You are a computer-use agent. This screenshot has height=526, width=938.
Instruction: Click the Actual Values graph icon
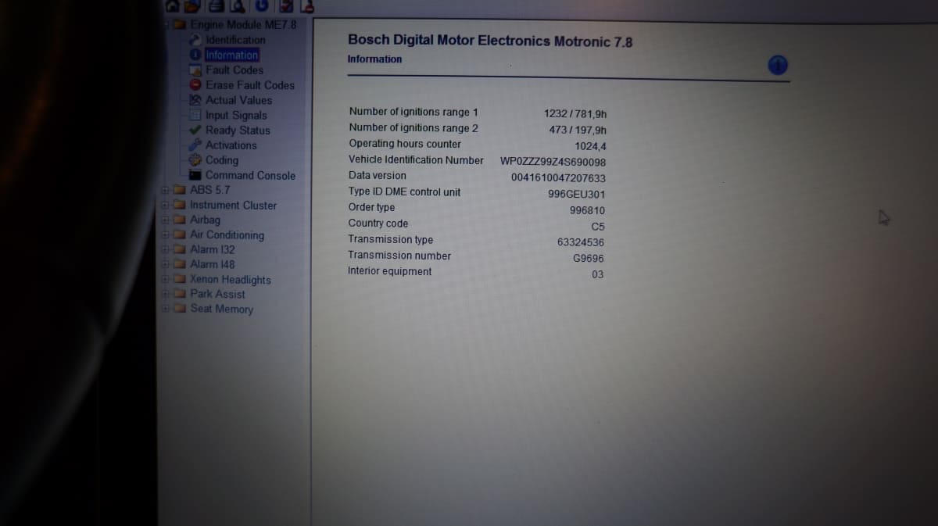tap(196, 100)
